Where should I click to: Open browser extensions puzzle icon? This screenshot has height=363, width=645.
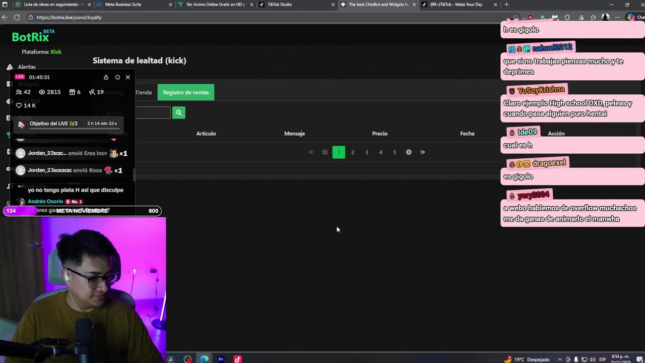[x=567, y=17]
